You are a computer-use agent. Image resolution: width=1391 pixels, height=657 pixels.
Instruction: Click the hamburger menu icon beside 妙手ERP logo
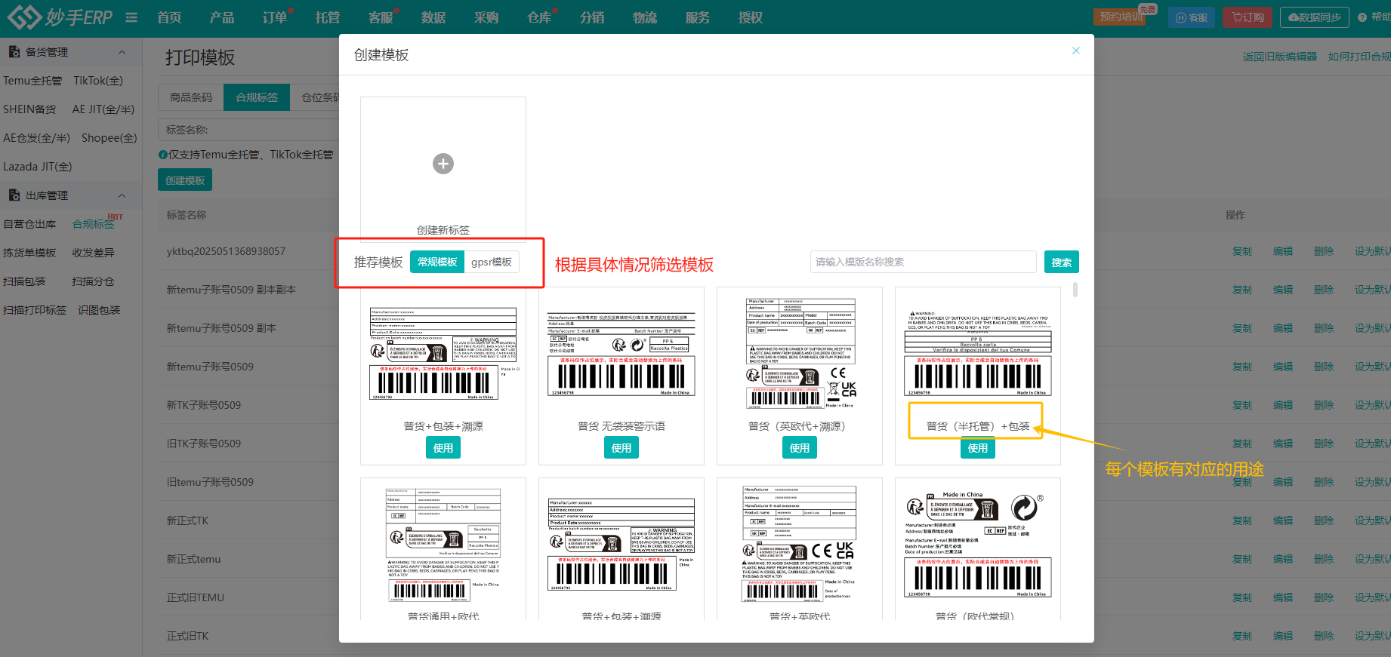(x=131, y=17)
